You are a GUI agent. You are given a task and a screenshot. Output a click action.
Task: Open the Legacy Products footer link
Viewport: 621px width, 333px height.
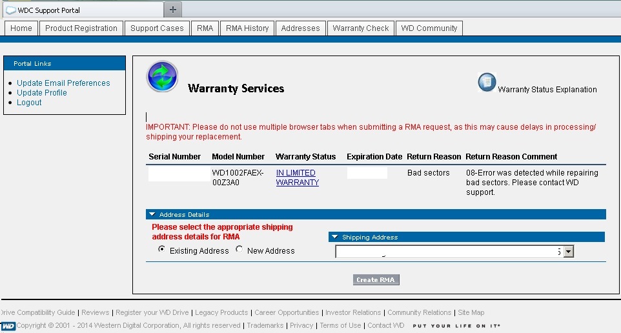click(x=221, y=312)
